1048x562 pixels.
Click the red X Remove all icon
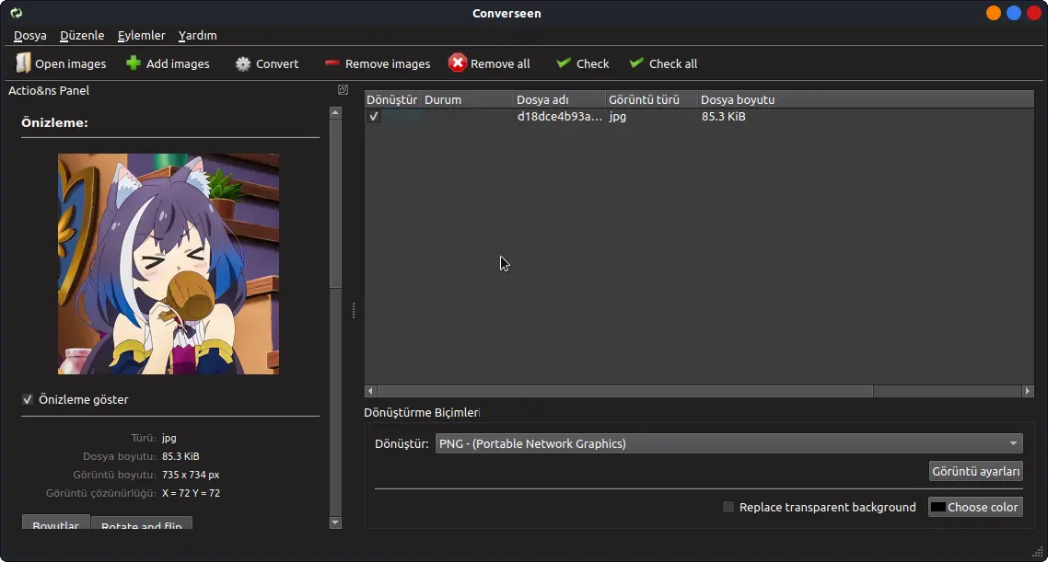[457, 63]
